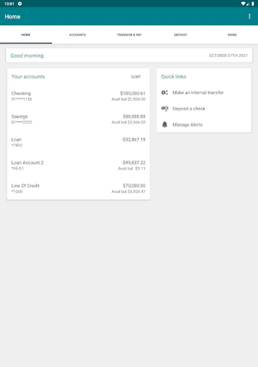The height and width of the screenshot is (367, 258).
Task: Open the Savings account details
Action: click(x=78, y=119)
